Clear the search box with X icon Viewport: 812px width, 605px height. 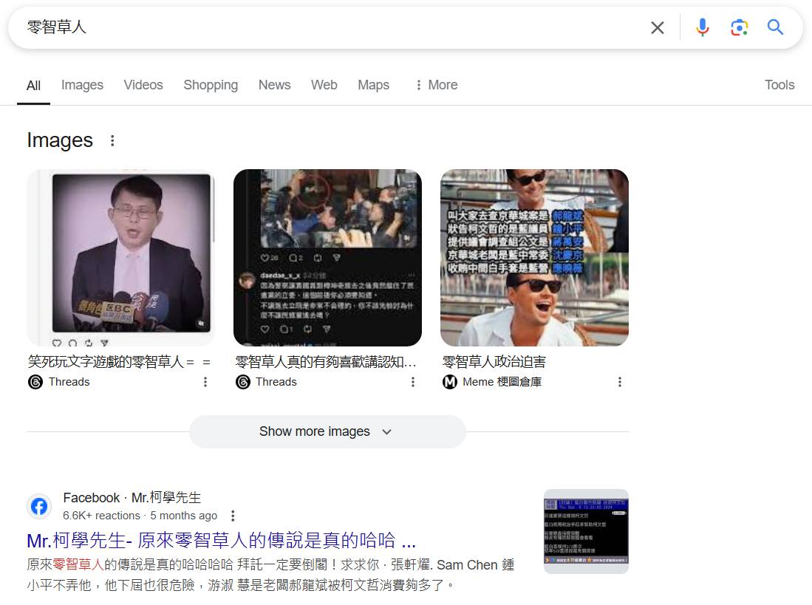pyautogui.click(x=657, y=28)
